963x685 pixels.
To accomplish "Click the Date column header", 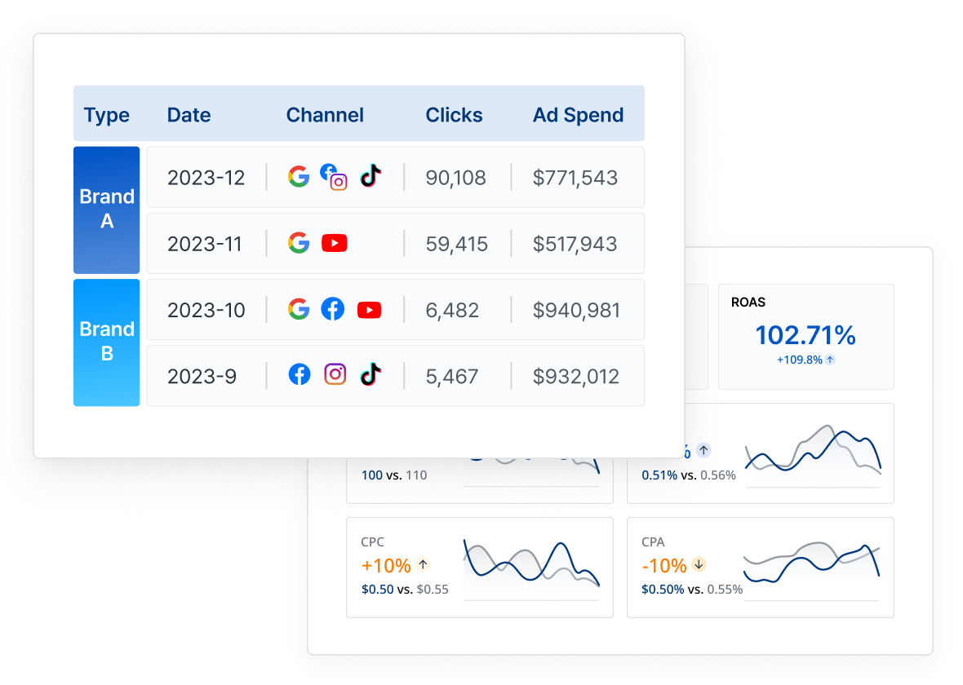I will tap(189, 115).
